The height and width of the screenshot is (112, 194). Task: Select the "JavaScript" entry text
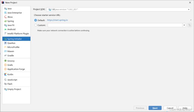(12, 80)
